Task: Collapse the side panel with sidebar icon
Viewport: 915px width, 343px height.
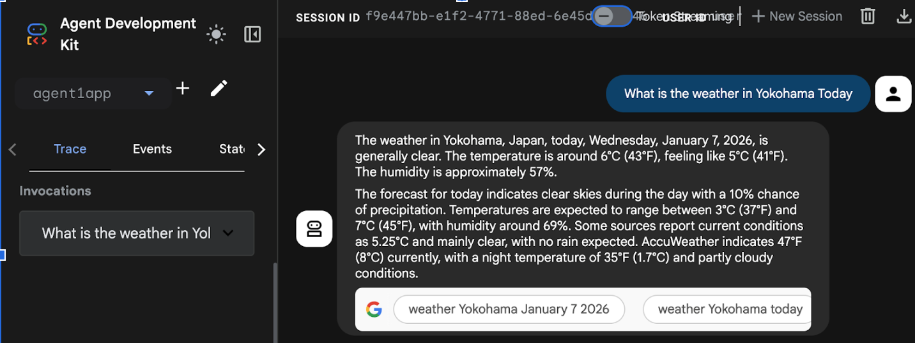Action: [252, 34]
